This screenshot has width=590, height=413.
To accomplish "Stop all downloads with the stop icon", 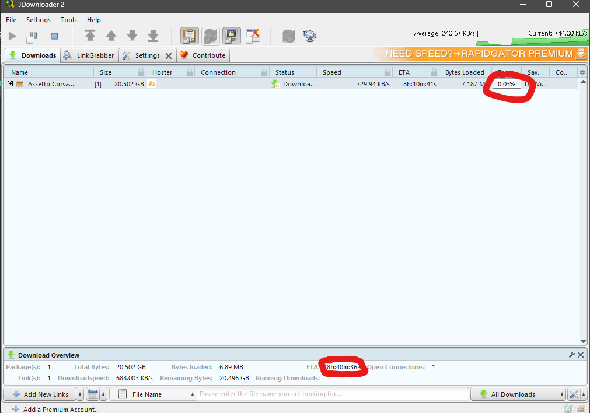I will click(54, 36).
